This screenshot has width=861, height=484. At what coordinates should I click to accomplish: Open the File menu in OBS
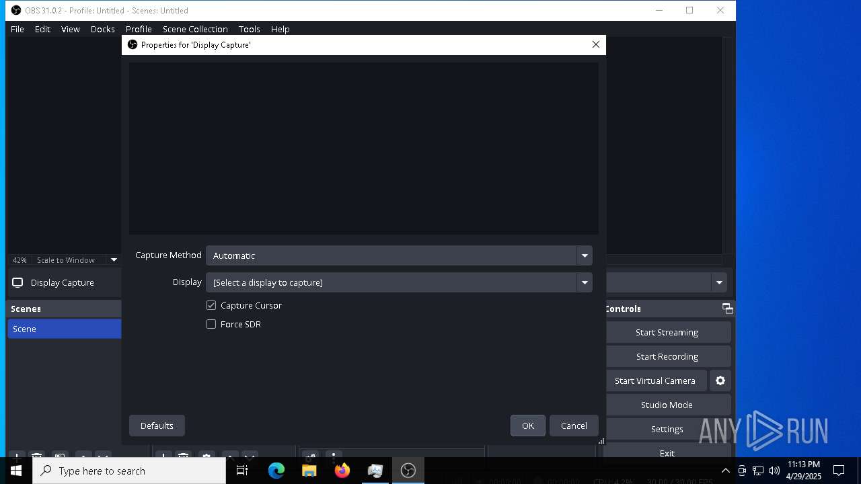tap(17, 29)
